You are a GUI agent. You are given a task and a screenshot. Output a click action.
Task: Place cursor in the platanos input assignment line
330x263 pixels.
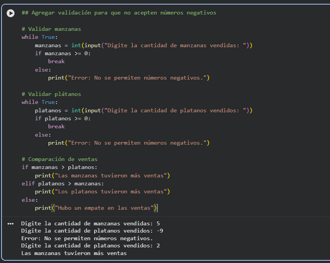tap(144, 111)
